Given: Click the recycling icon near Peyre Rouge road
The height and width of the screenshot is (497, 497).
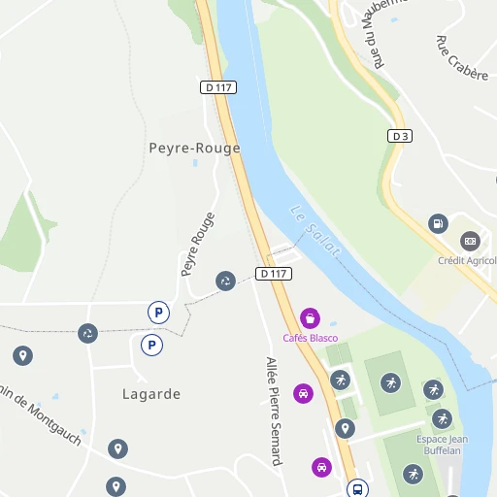Looking at the screenshot, I should click(x=225, y=281).
